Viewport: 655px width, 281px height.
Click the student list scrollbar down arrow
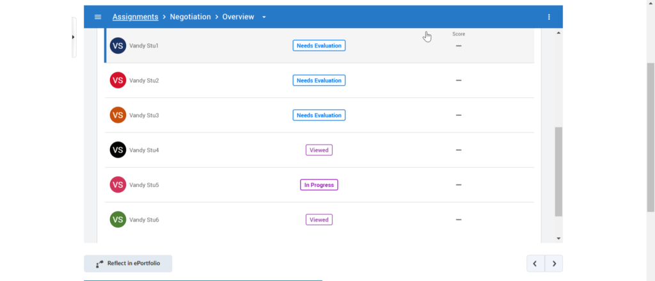coord(558,238)
